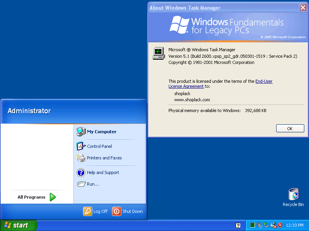The height and width of the screenshot is (231, 309).
Task: Open the License Agreement link text
Action: pyautogui.click(x=186, y=86)
